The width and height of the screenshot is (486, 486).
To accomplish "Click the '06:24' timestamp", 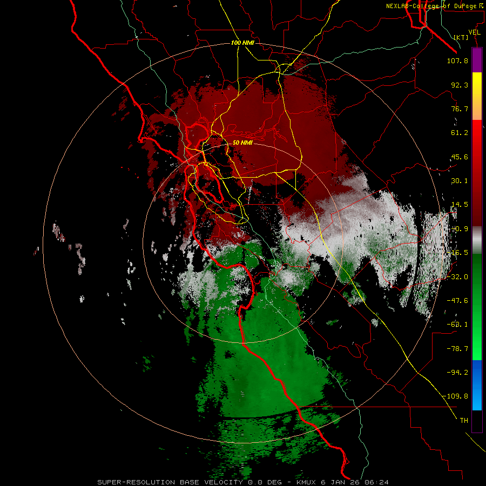I will [x=377, y=482].
